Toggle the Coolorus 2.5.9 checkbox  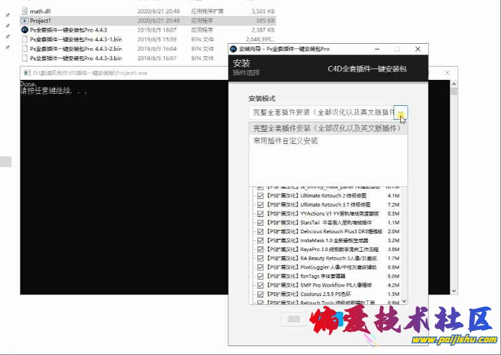(x=260, y=294)
